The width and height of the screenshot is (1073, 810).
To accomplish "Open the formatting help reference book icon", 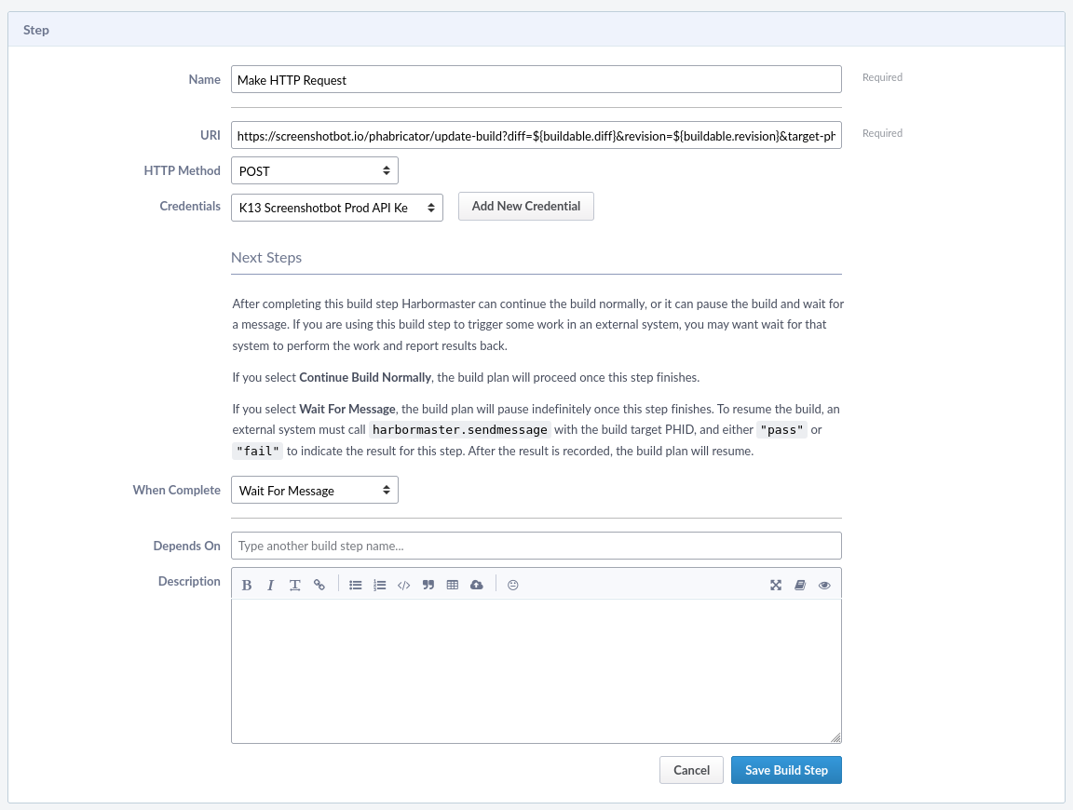I will point(799,585).
